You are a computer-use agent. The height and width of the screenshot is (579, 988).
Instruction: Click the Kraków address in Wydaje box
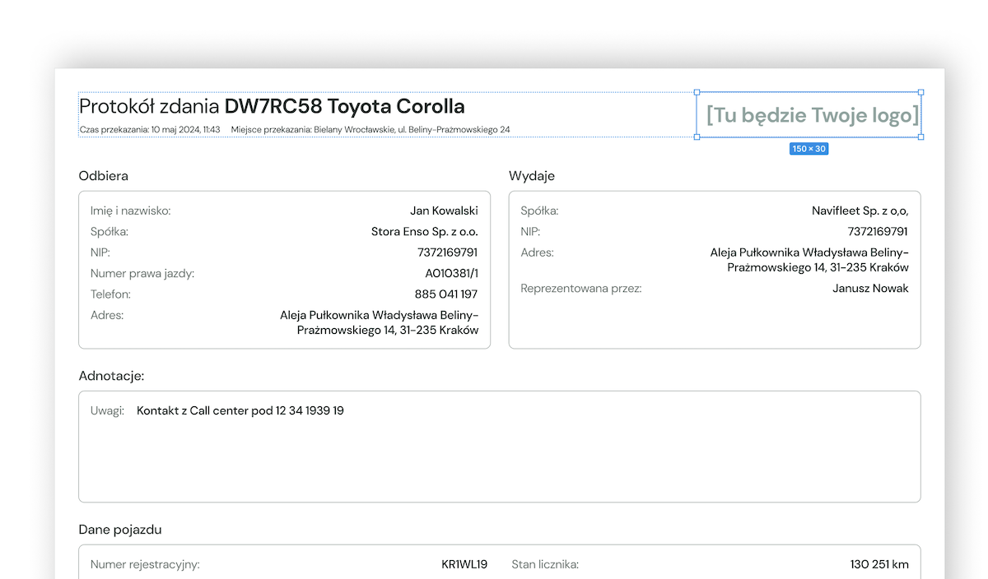pos(809,260)
